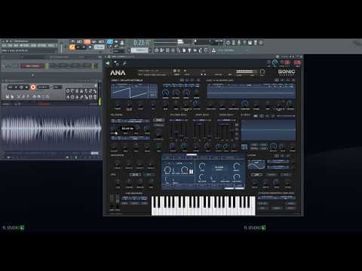
Task: Open the TOOLS menu in FL Studio
Action: [x=51, y=45]
